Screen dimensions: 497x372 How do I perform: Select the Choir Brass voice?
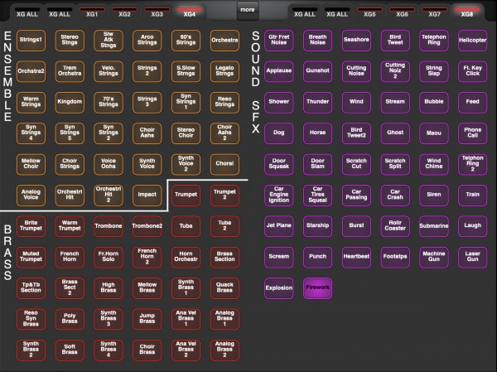click(147, 350)
